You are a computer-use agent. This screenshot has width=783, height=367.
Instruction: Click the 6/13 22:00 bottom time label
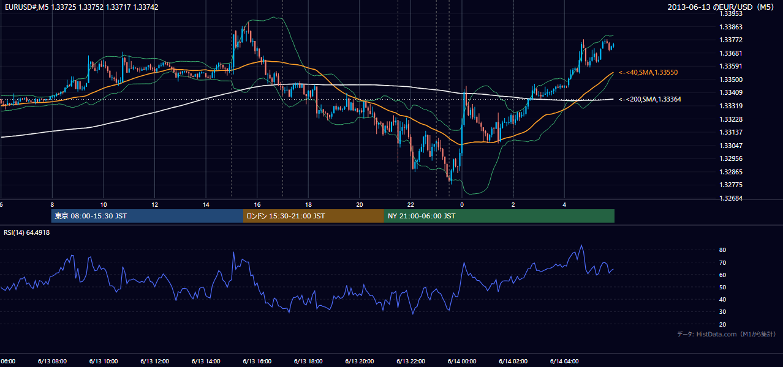pos(410,361)
